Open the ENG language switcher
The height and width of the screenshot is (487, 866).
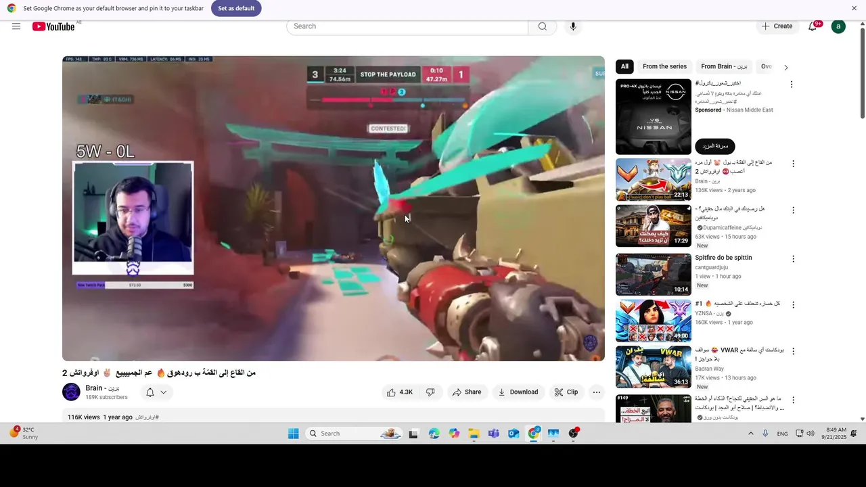tap(782, 434)
